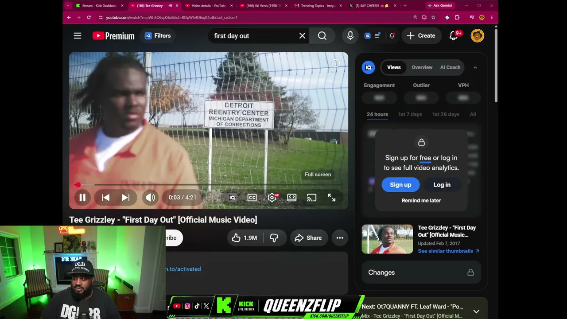567x319 pixels.
Task: Switch to the Views tab
Action: (394, 67)
